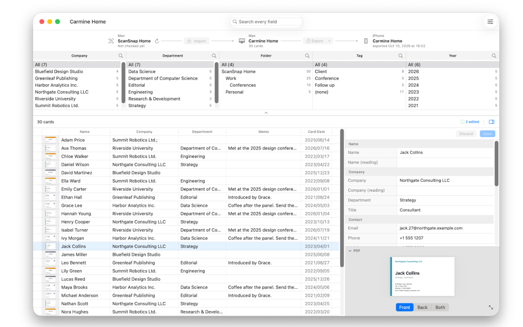Tick the 2 edited filter checkbox

pos(462,122)
